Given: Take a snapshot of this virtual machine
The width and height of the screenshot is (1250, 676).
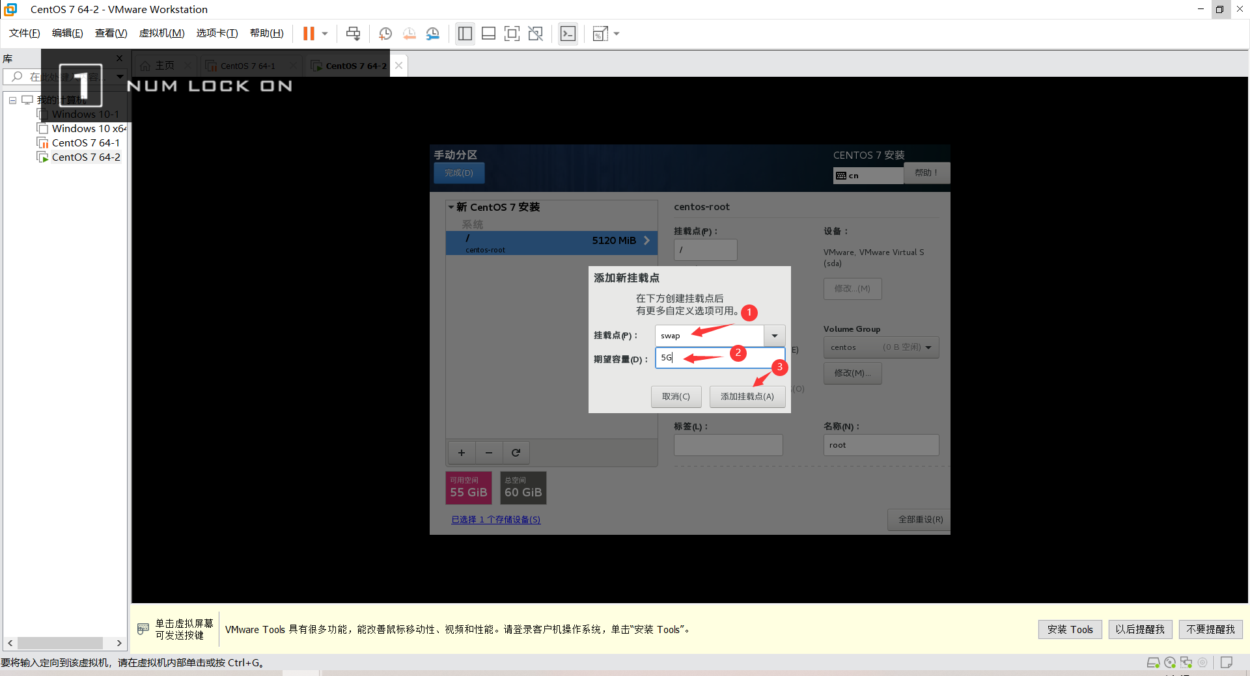Looking at the screenshot, I should 385,33.
